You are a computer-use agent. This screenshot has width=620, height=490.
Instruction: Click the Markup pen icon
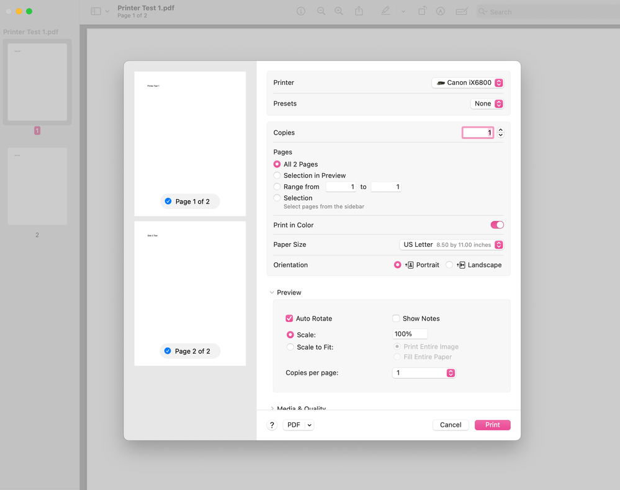pyautogui.click(x=385, y=11)
